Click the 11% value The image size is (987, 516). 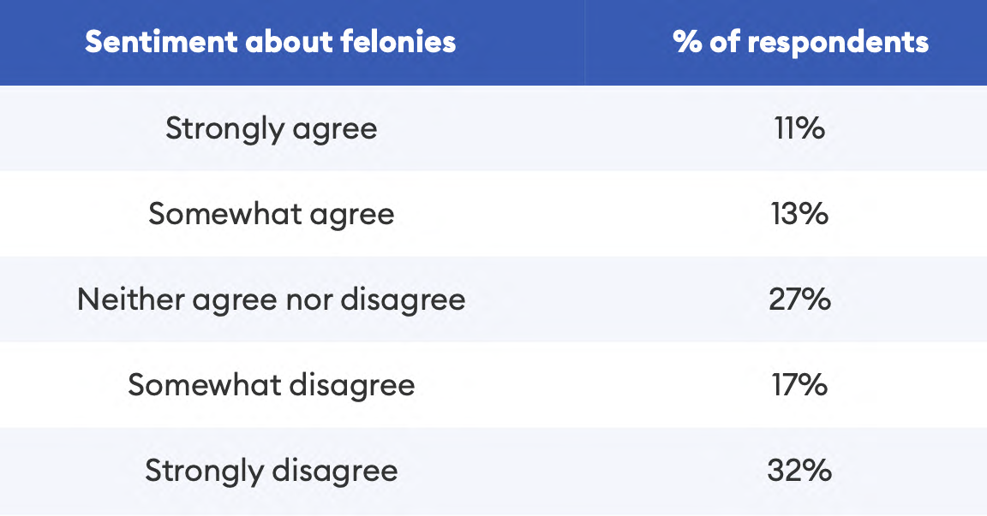click(799, 128)
